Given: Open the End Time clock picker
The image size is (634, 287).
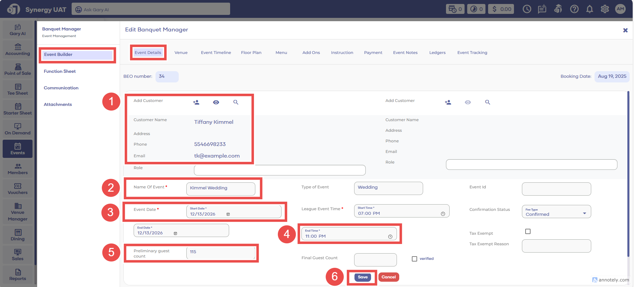Looking at the screenshot, I should click(x=390, y=237).
